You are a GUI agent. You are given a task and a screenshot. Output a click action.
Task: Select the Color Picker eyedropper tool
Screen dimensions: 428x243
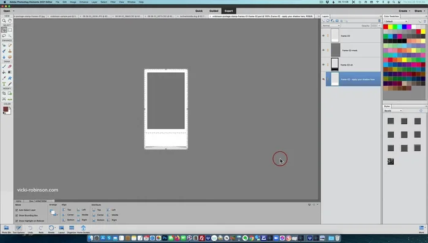coord(4,78)
